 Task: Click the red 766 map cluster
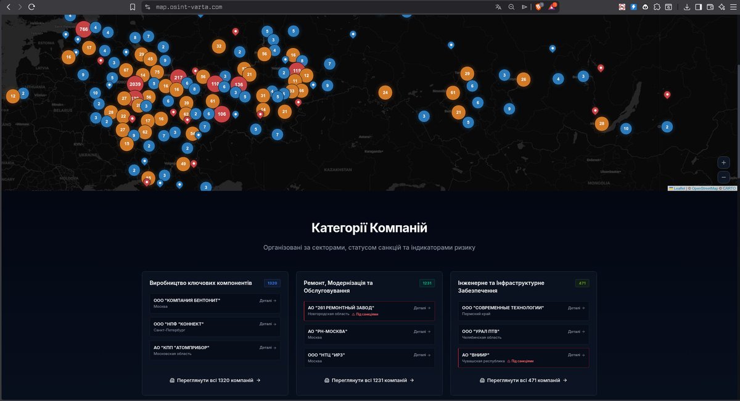click(x=84, y=29)
